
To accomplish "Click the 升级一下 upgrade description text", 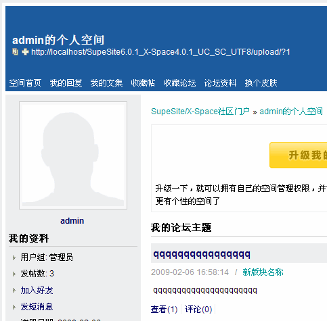I will click(x=241, y=195).
